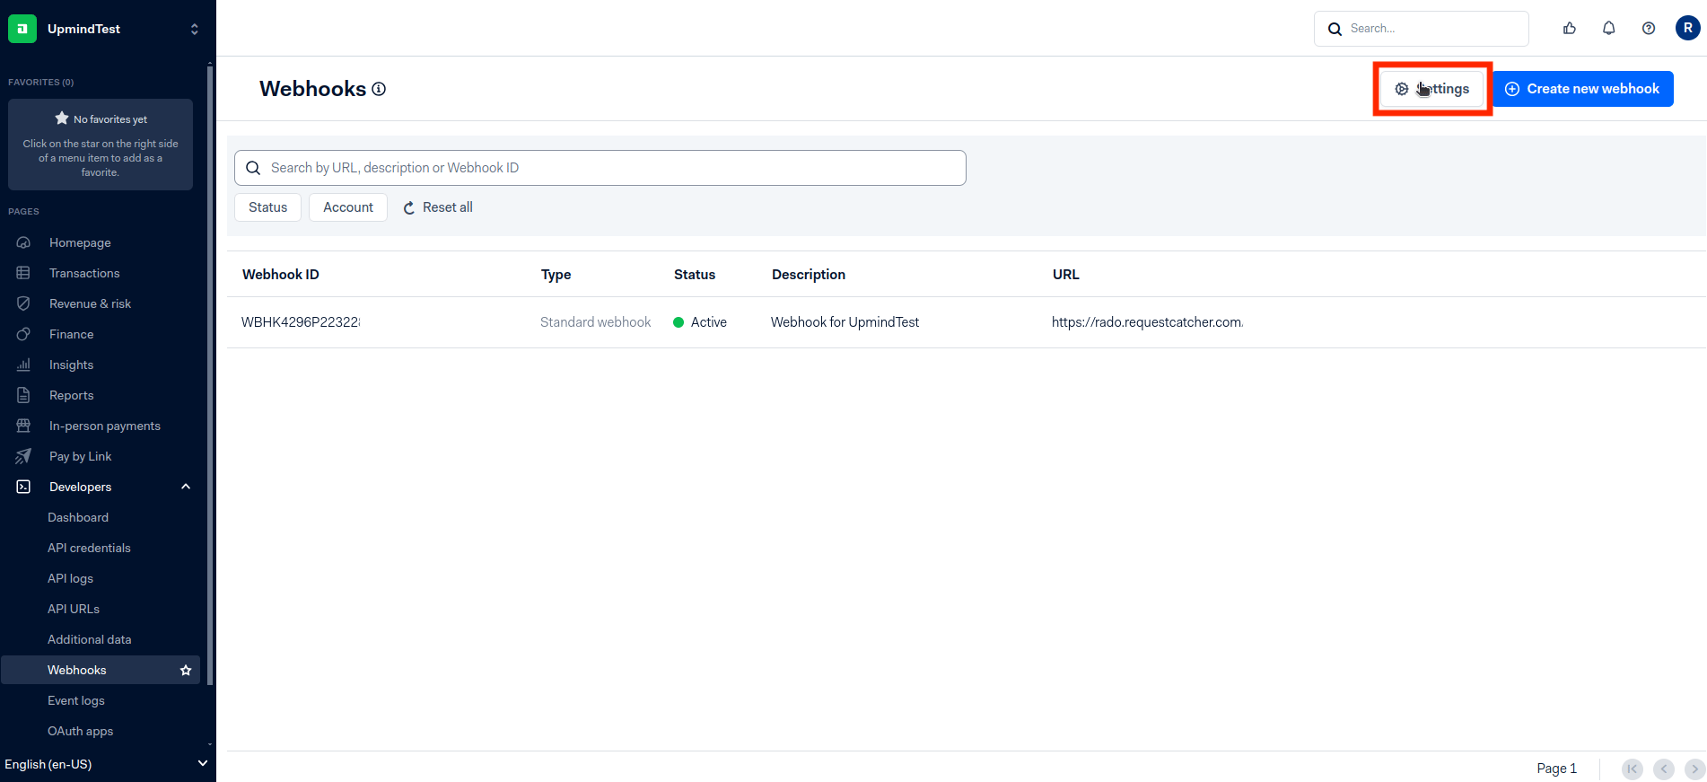Click the Webhook for UpmindTest description

[x=845, y=322]
